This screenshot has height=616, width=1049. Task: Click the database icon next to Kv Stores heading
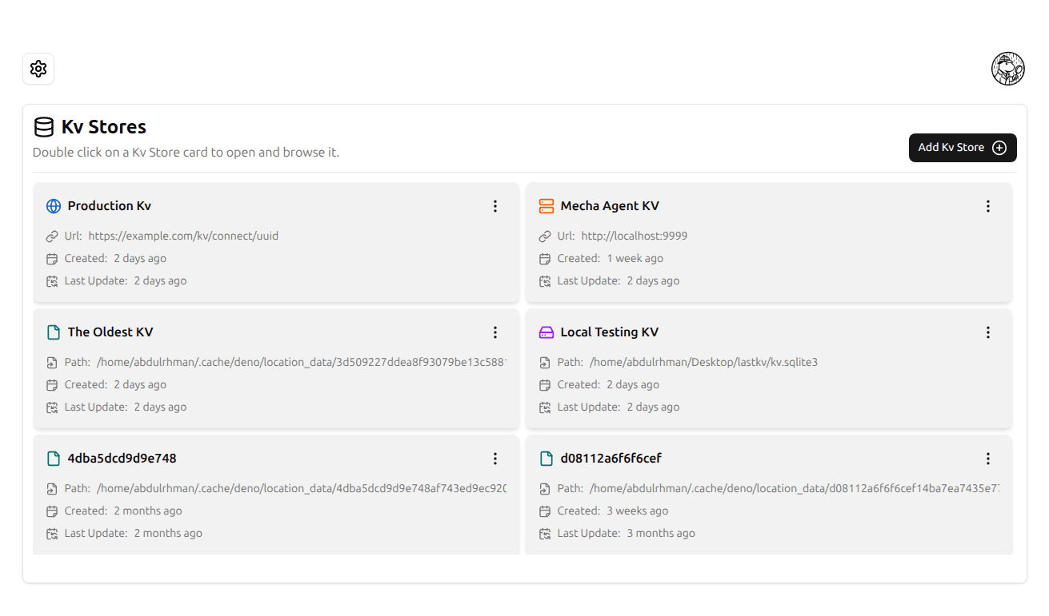pyautogui.click(x=43, y=127)
